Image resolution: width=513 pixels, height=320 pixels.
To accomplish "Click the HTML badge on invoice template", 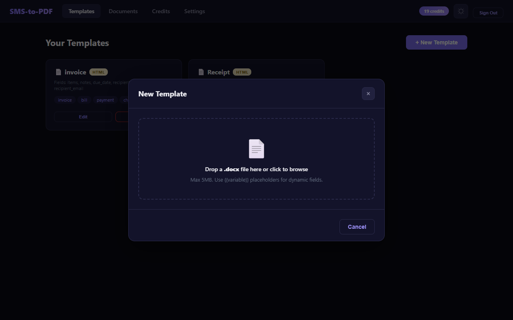I will click(x=98, y=72).
